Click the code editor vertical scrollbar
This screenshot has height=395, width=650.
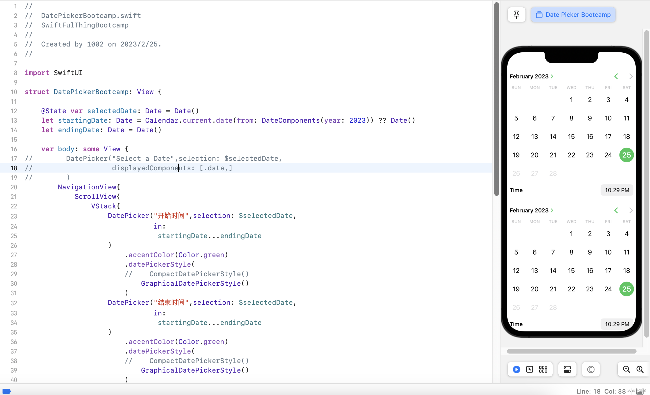click(x=496, y=98)
